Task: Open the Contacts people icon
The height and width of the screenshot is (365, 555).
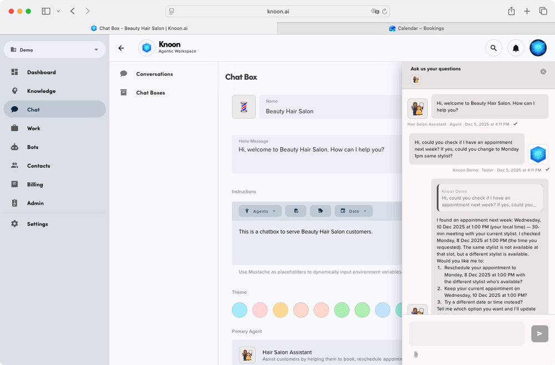Action: [x=14, y=166]
